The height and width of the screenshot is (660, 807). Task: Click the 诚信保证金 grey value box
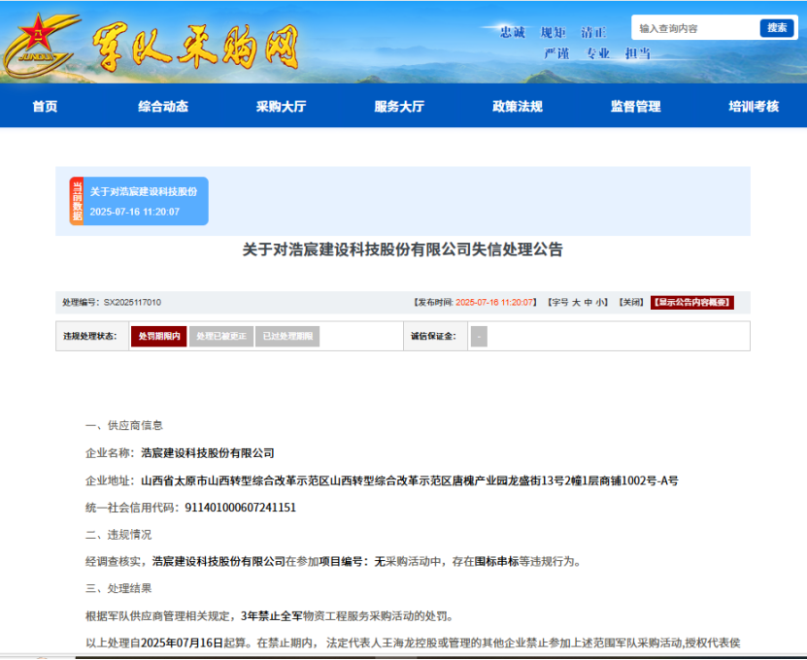point(479,337)
